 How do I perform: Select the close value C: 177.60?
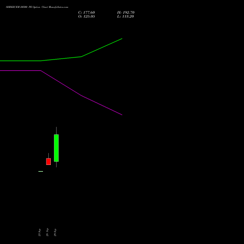point(86,13)
